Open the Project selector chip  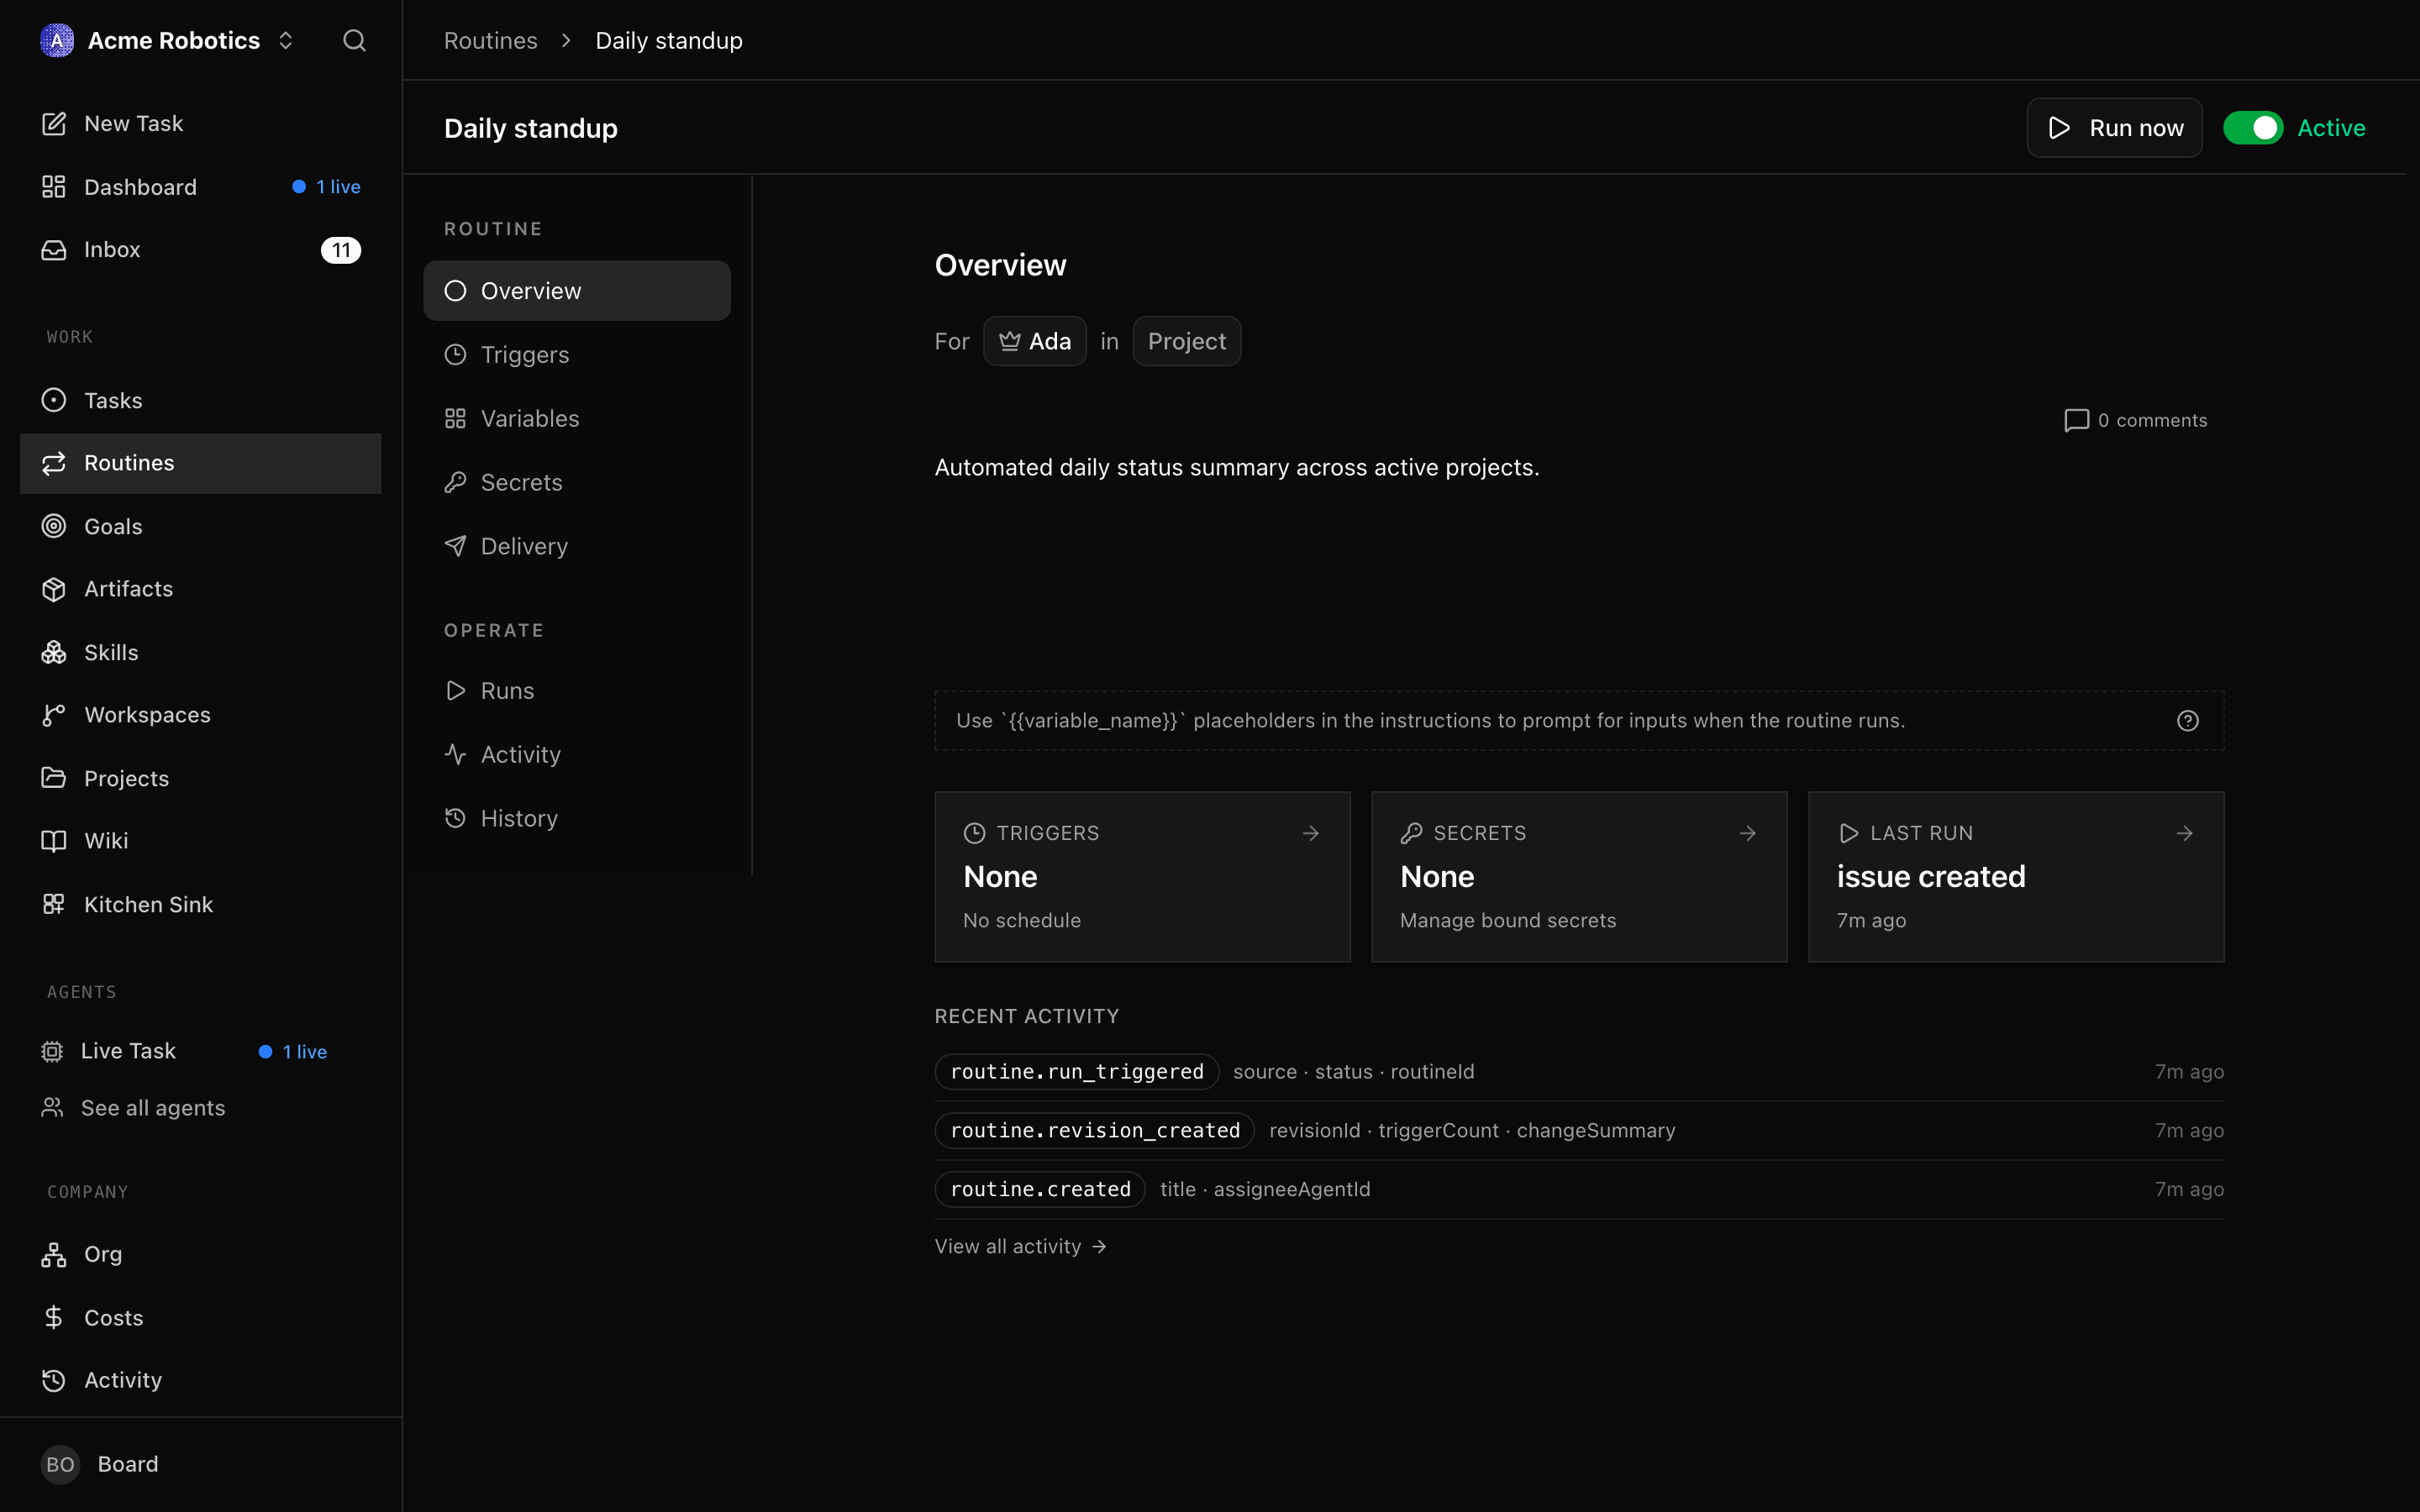(1186, 342)
